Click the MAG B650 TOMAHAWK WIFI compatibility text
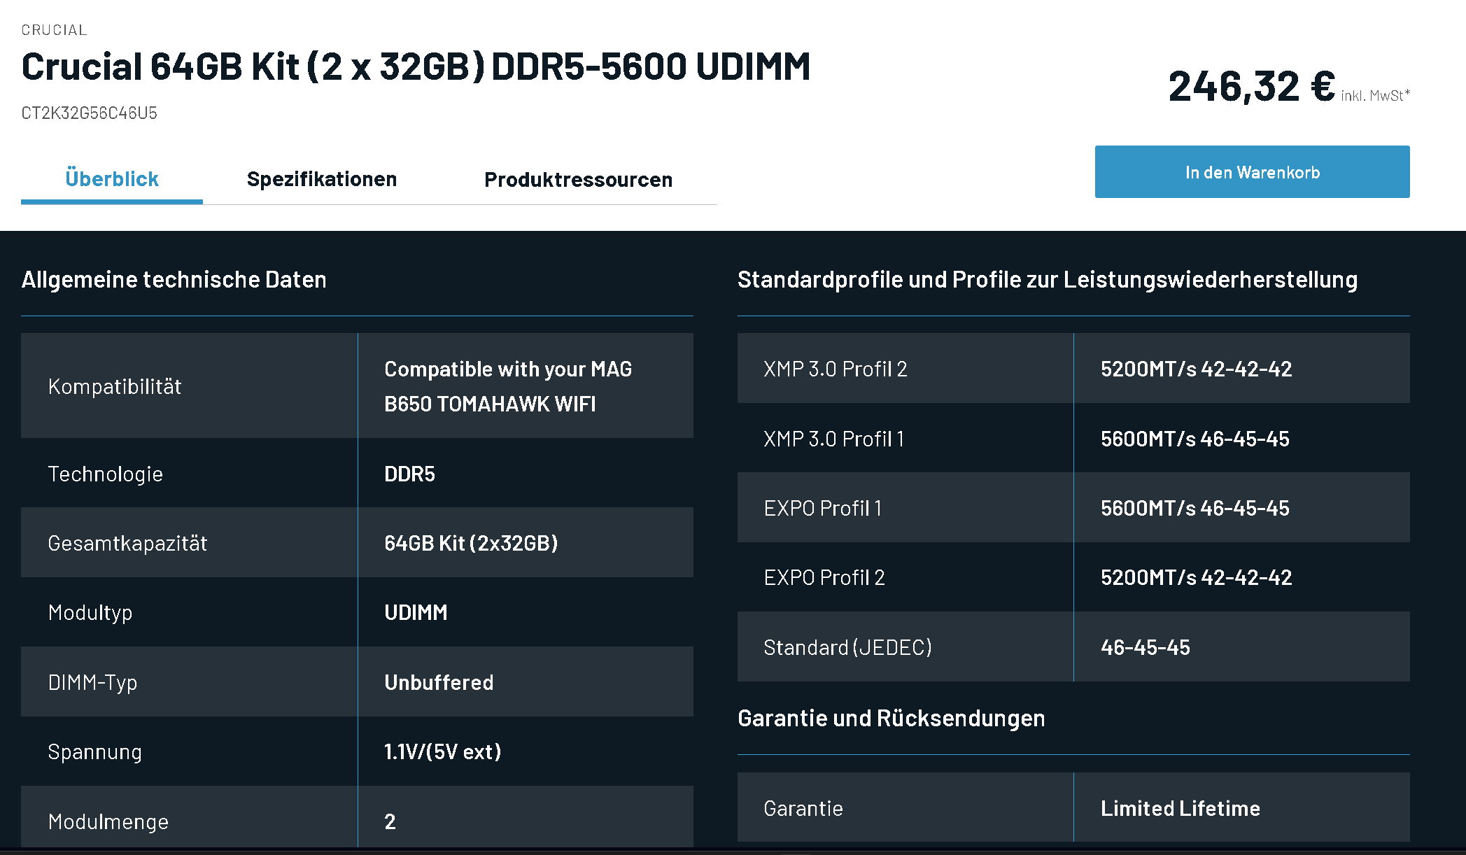Viewport: 1466px width, 855px height. coord(507,386)
